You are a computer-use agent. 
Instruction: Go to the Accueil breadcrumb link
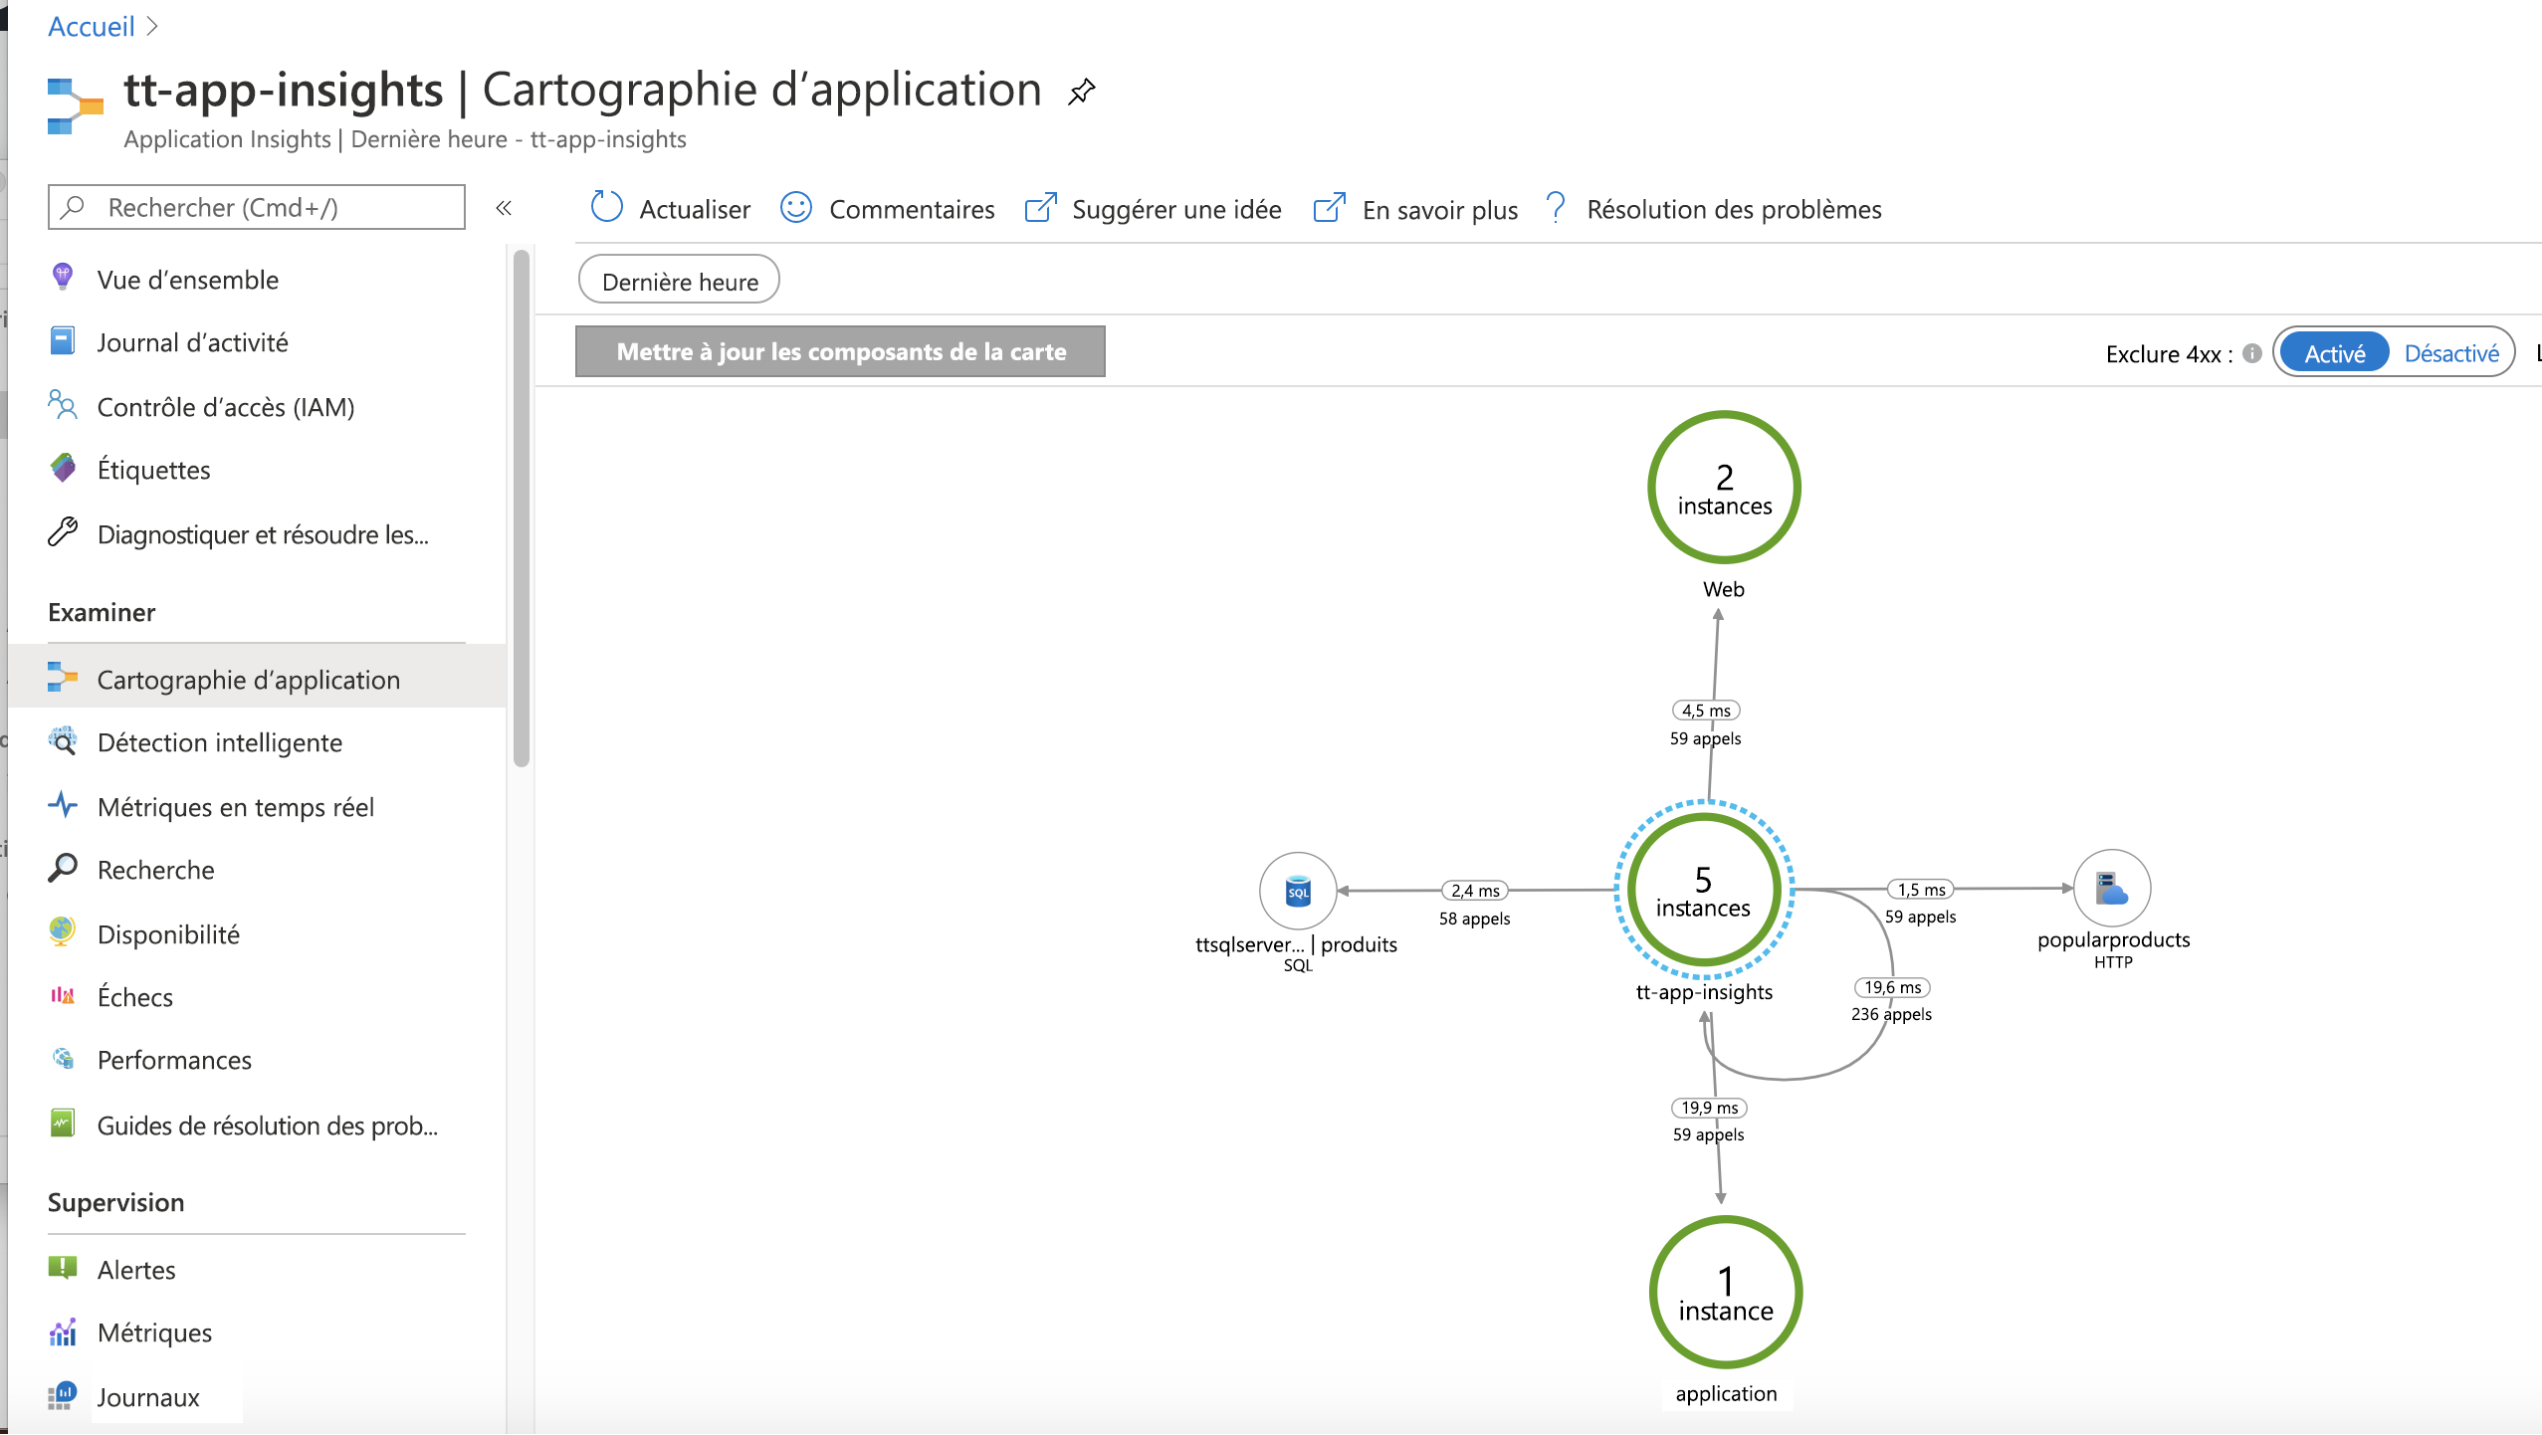click(92, 27)
